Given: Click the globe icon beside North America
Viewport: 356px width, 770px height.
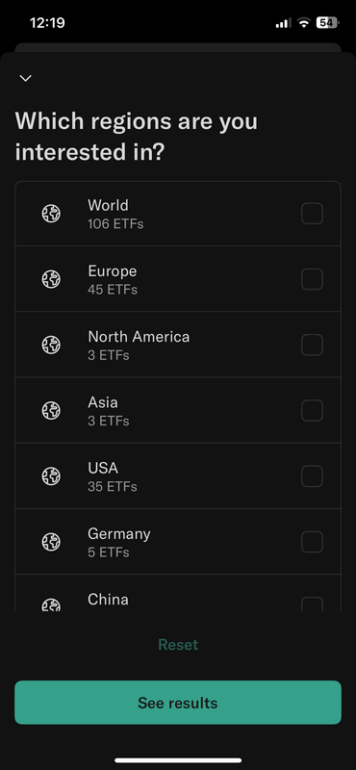Looking at the screenshot, I should 51,345.
